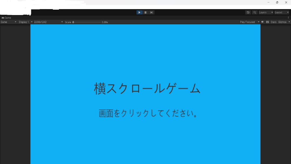Open the Layout dropdown
Screen dimensions: 291x164
[282, 12]
